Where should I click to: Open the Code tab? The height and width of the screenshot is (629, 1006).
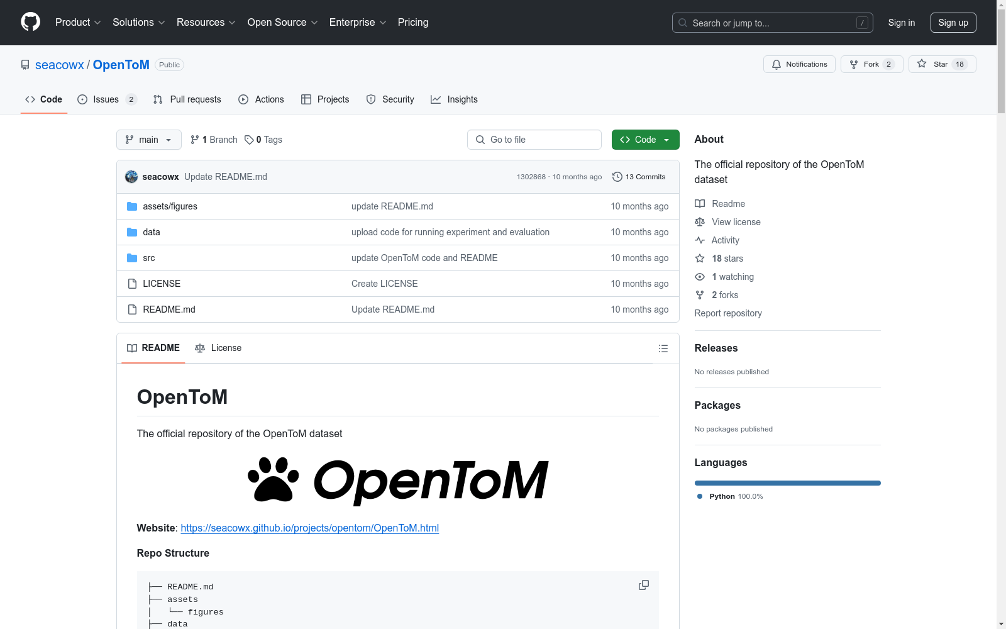(x=44, y=99)
